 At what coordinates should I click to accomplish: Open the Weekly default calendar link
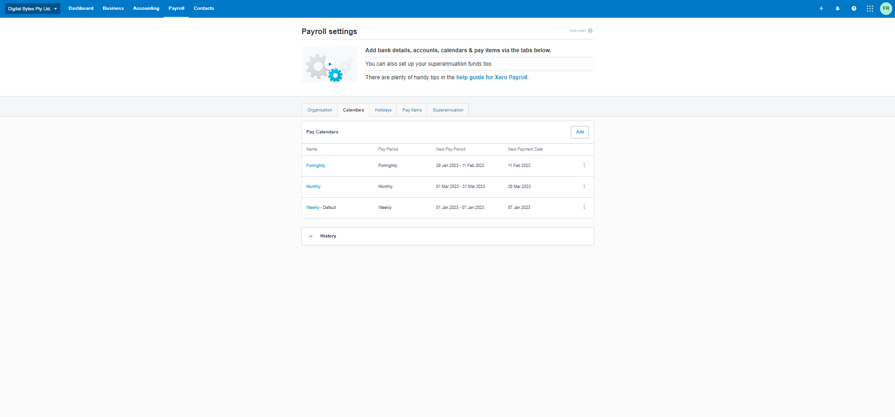coord(313,208)
